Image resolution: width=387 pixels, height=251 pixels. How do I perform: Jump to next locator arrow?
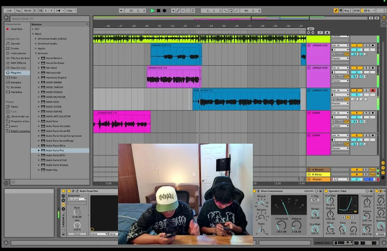(x=313, y=32)
